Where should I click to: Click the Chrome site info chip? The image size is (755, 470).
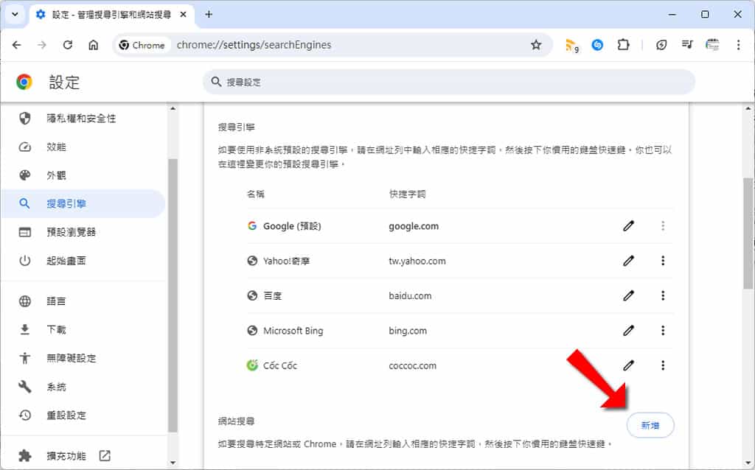142,45
